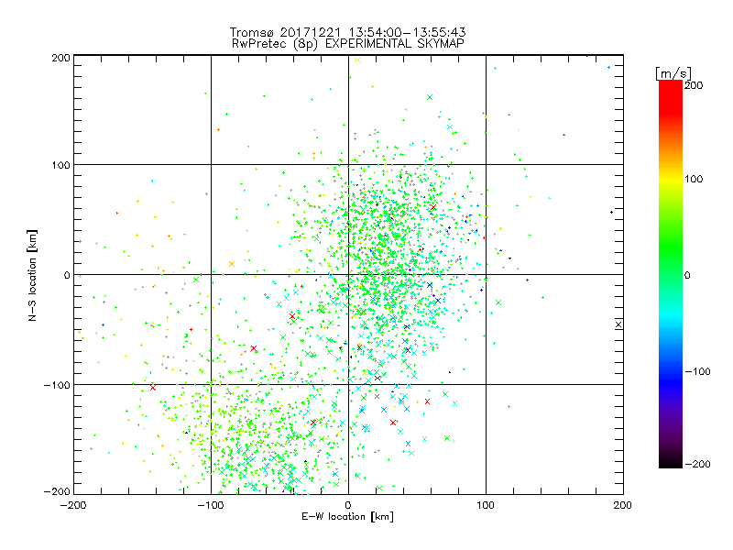Click the orange X marker just above the zero line

[232, 264]
